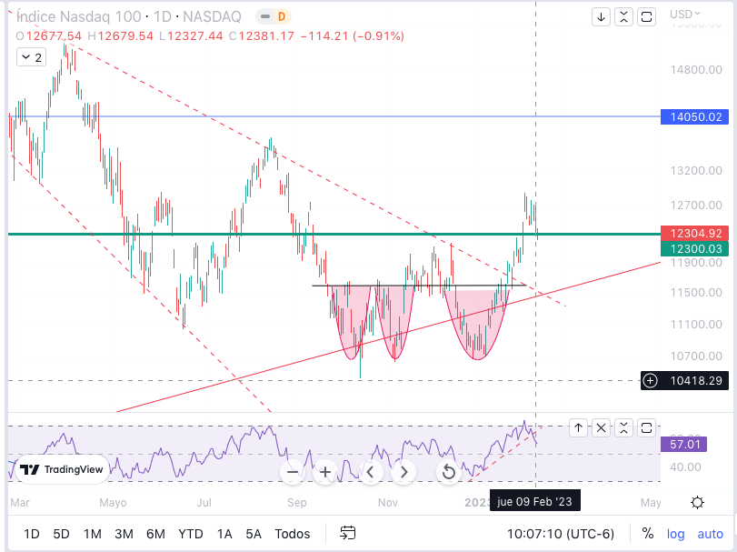This screenshot has height=552, width=737.
Task: Toggle the auto scale option
Action: pyautogui.click(x=710, y=534)
